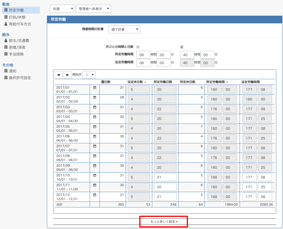Click 所定労働日数 field for 2017/12
283x229 pixels.
(165, 197)
